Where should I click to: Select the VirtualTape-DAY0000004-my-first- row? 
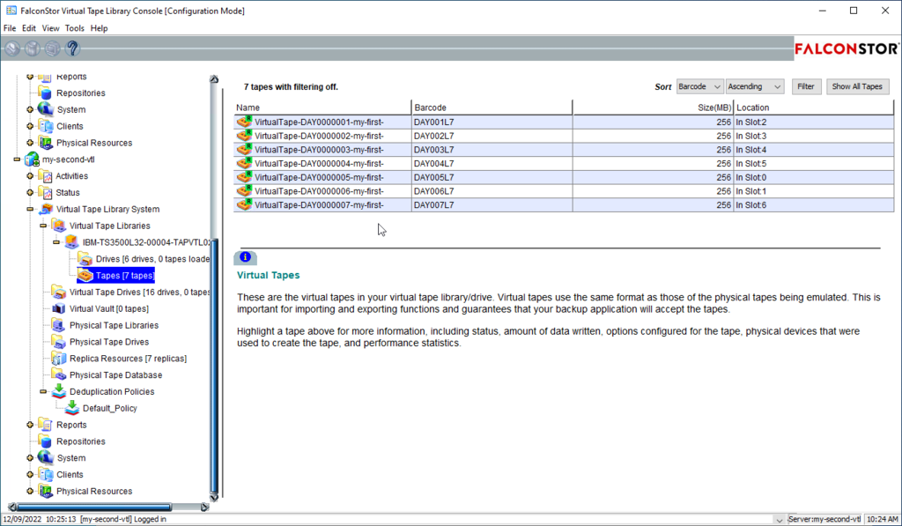point(564,164)
